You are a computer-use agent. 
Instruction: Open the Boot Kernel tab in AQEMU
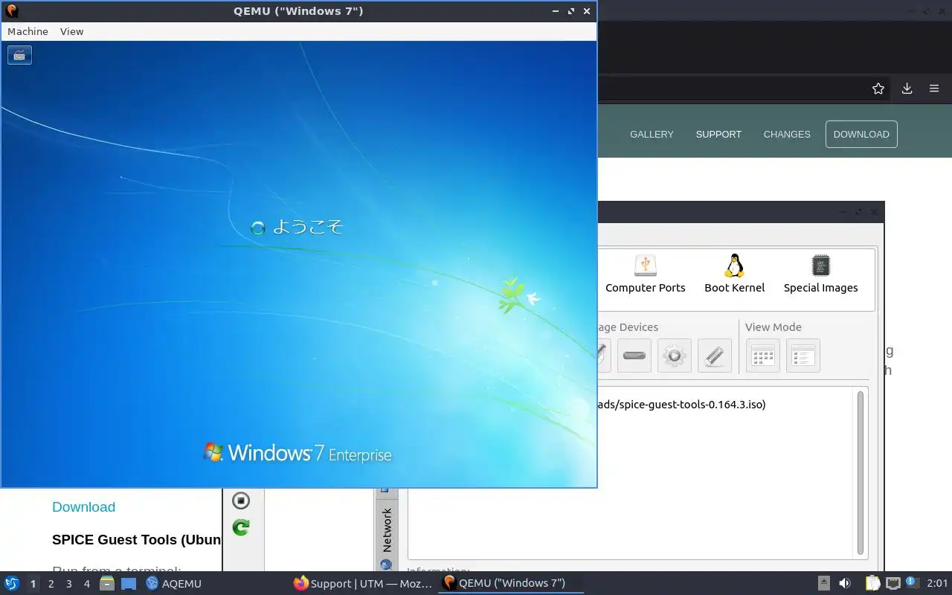(734, 274)
